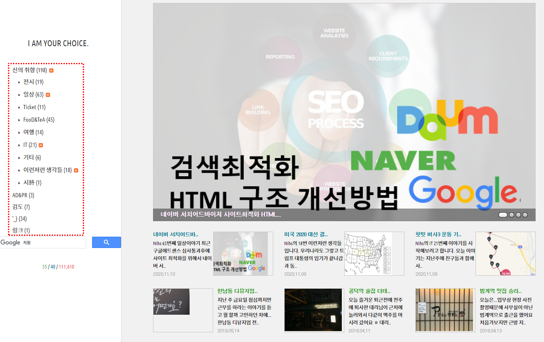Screen dimensions: 544x342
Task: Open the Ticket (11) category
Action: (x=34, y=107)
